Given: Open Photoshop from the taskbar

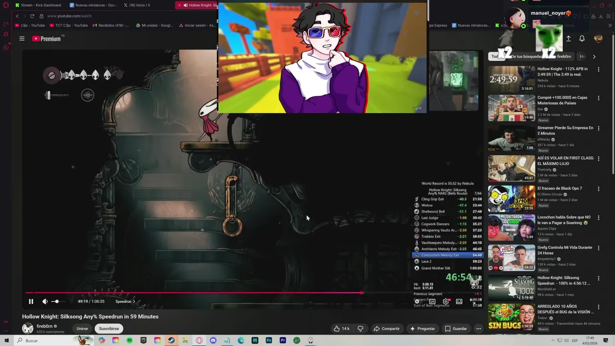Looking at the screenshot, I should pyautogui.click(x=269, y=340).
